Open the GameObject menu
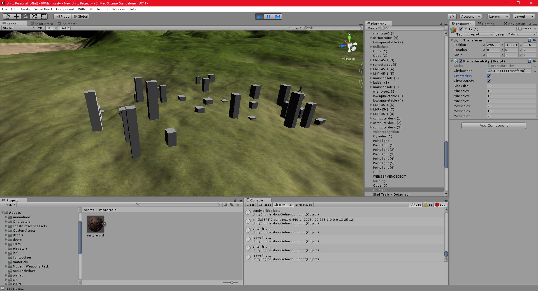The image size is (538, 291). (43, 9)
